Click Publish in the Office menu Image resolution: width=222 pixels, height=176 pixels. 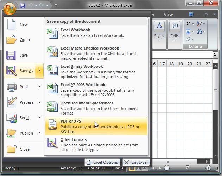coord(24,133)
